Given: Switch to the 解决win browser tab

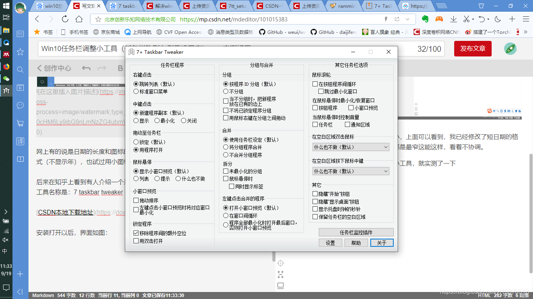Looking at the screenshot, I should [160, 6].
